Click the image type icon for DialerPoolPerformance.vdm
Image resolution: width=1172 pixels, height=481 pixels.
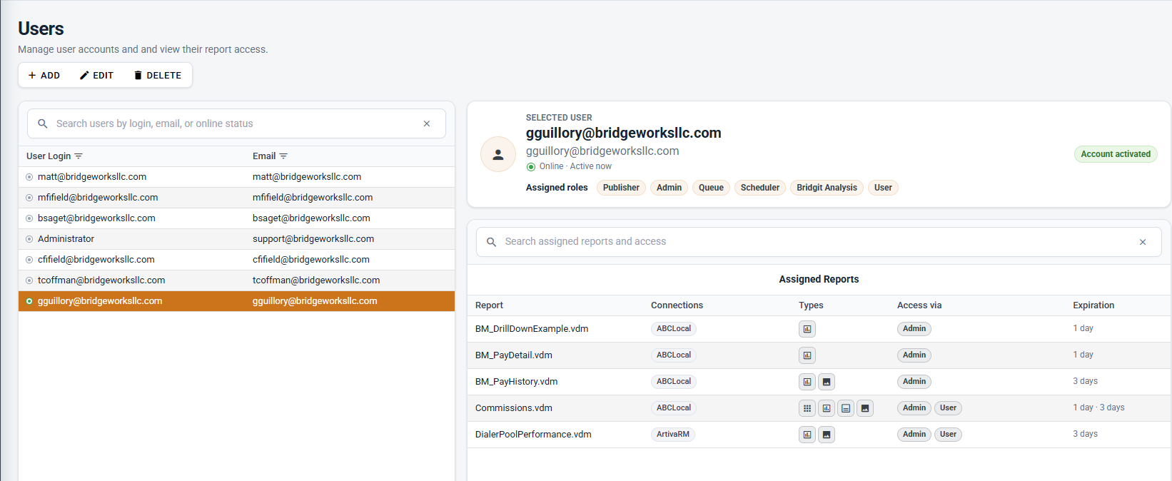click(827, 435)
